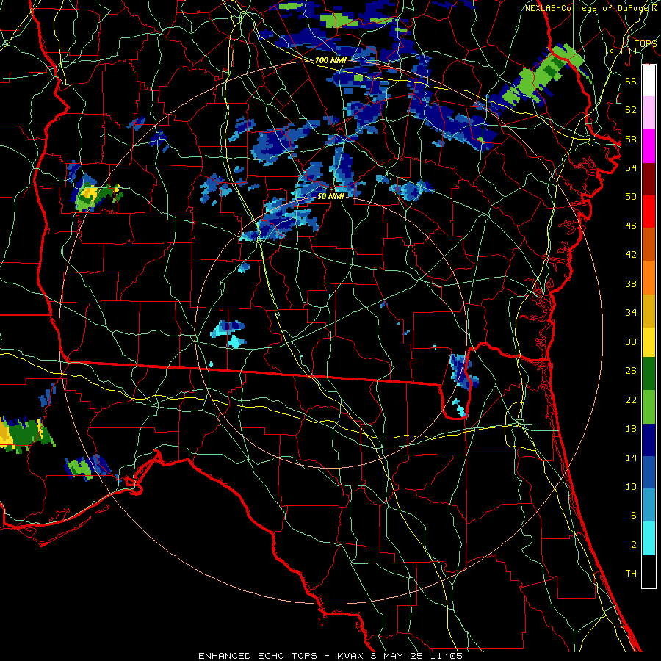Choose the dark green legend swatch
Image resolution: width=661 pixels, height=661 pixels.
point(649,374)
